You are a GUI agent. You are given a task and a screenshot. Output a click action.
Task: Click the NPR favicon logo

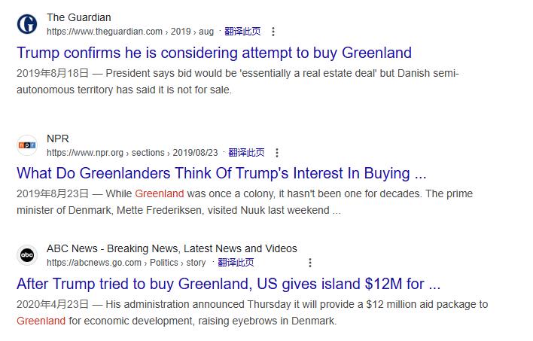click(x=27, y=145)
